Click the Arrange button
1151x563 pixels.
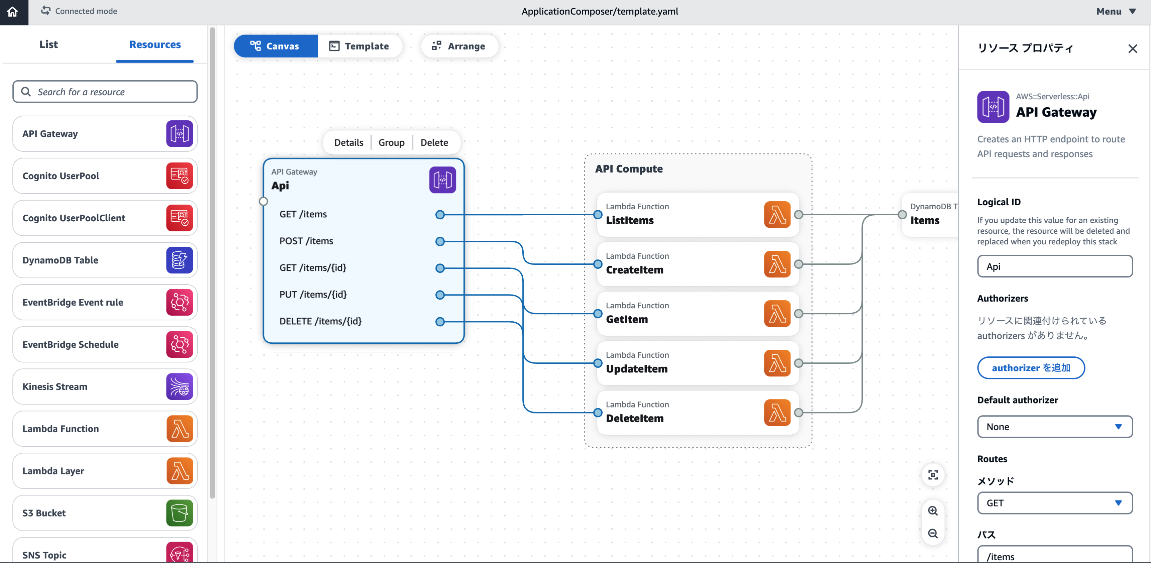[459, 46]
